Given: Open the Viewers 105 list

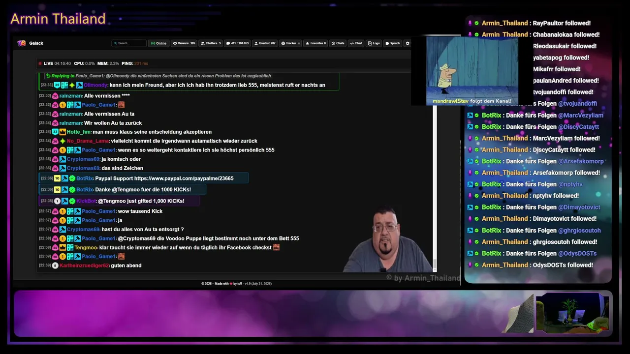Looking at the screenshot, I should pyautogui.click(x=184, y=43).
